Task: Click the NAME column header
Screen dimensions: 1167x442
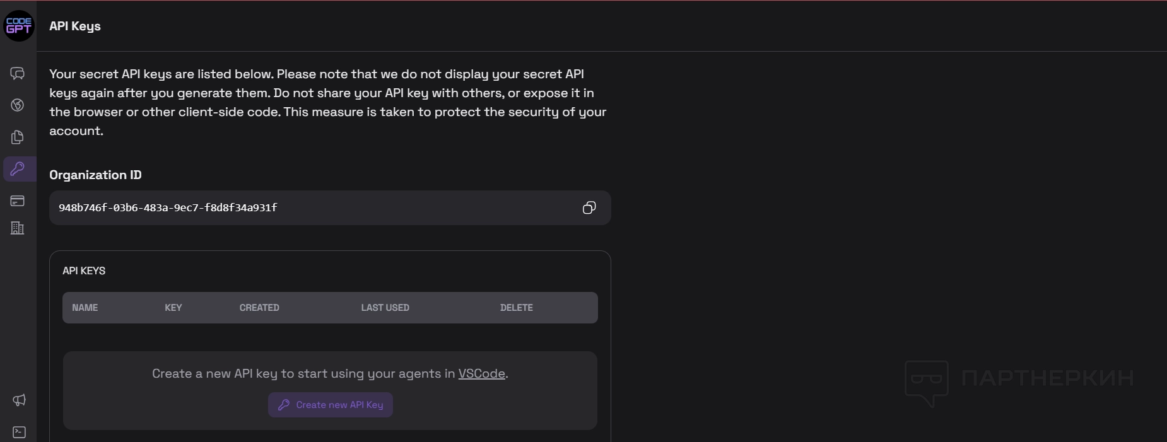Action: (85, 308)
